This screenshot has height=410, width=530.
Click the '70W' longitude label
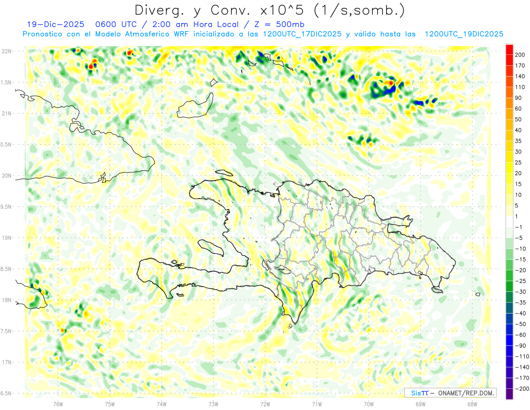(x=369, y=404)
